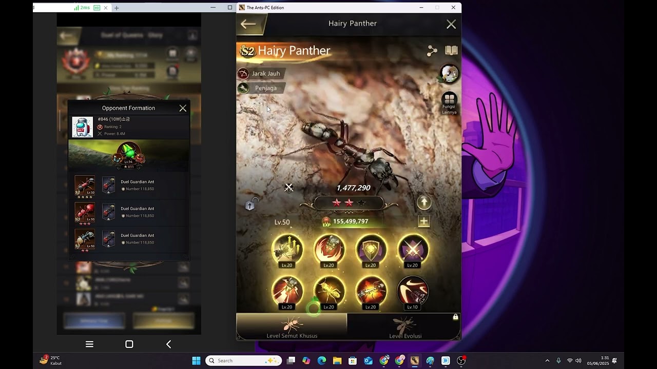Open the notification bell in system tray
The width and height of the screenshot is (657, 369).
[614, 361]
